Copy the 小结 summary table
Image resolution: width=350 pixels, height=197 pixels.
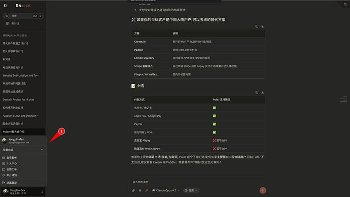(x=257, y=92)
